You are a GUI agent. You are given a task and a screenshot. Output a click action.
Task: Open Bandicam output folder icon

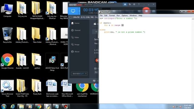(129, 5)
